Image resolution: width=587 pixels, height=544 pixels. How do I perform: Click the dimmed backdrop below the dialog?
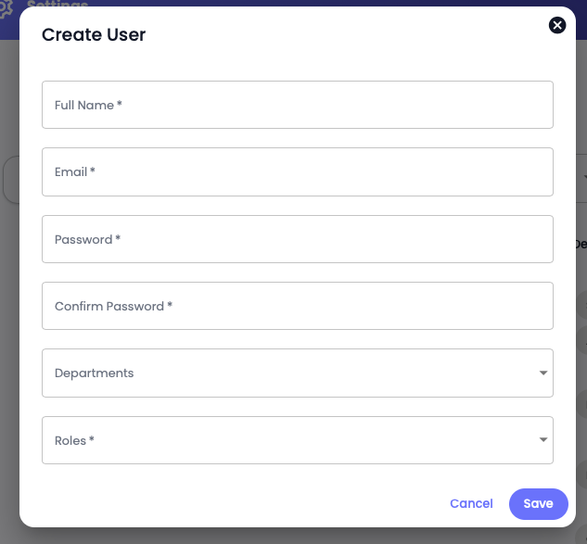click(x=293, y=537)
